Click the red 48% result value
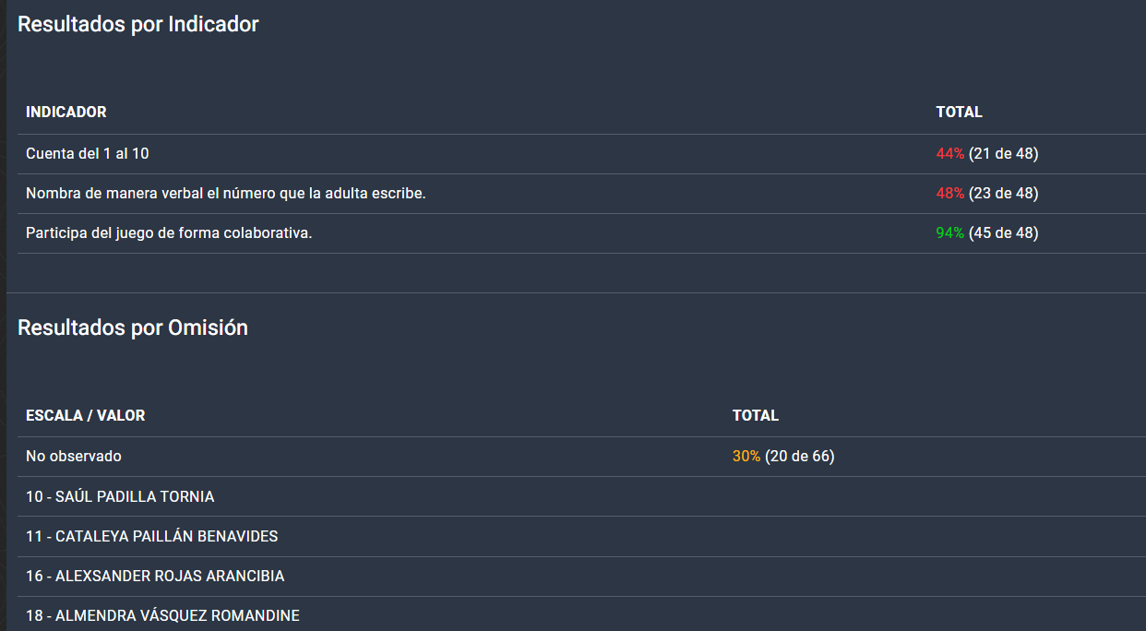The image size is (1146, 631). click(x=949, y=193)
